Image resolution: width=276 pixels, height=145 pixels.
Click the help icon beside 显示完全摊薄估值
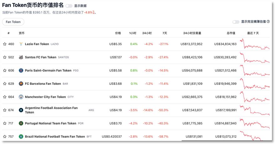pyautogui.click(x=268, y=22)
